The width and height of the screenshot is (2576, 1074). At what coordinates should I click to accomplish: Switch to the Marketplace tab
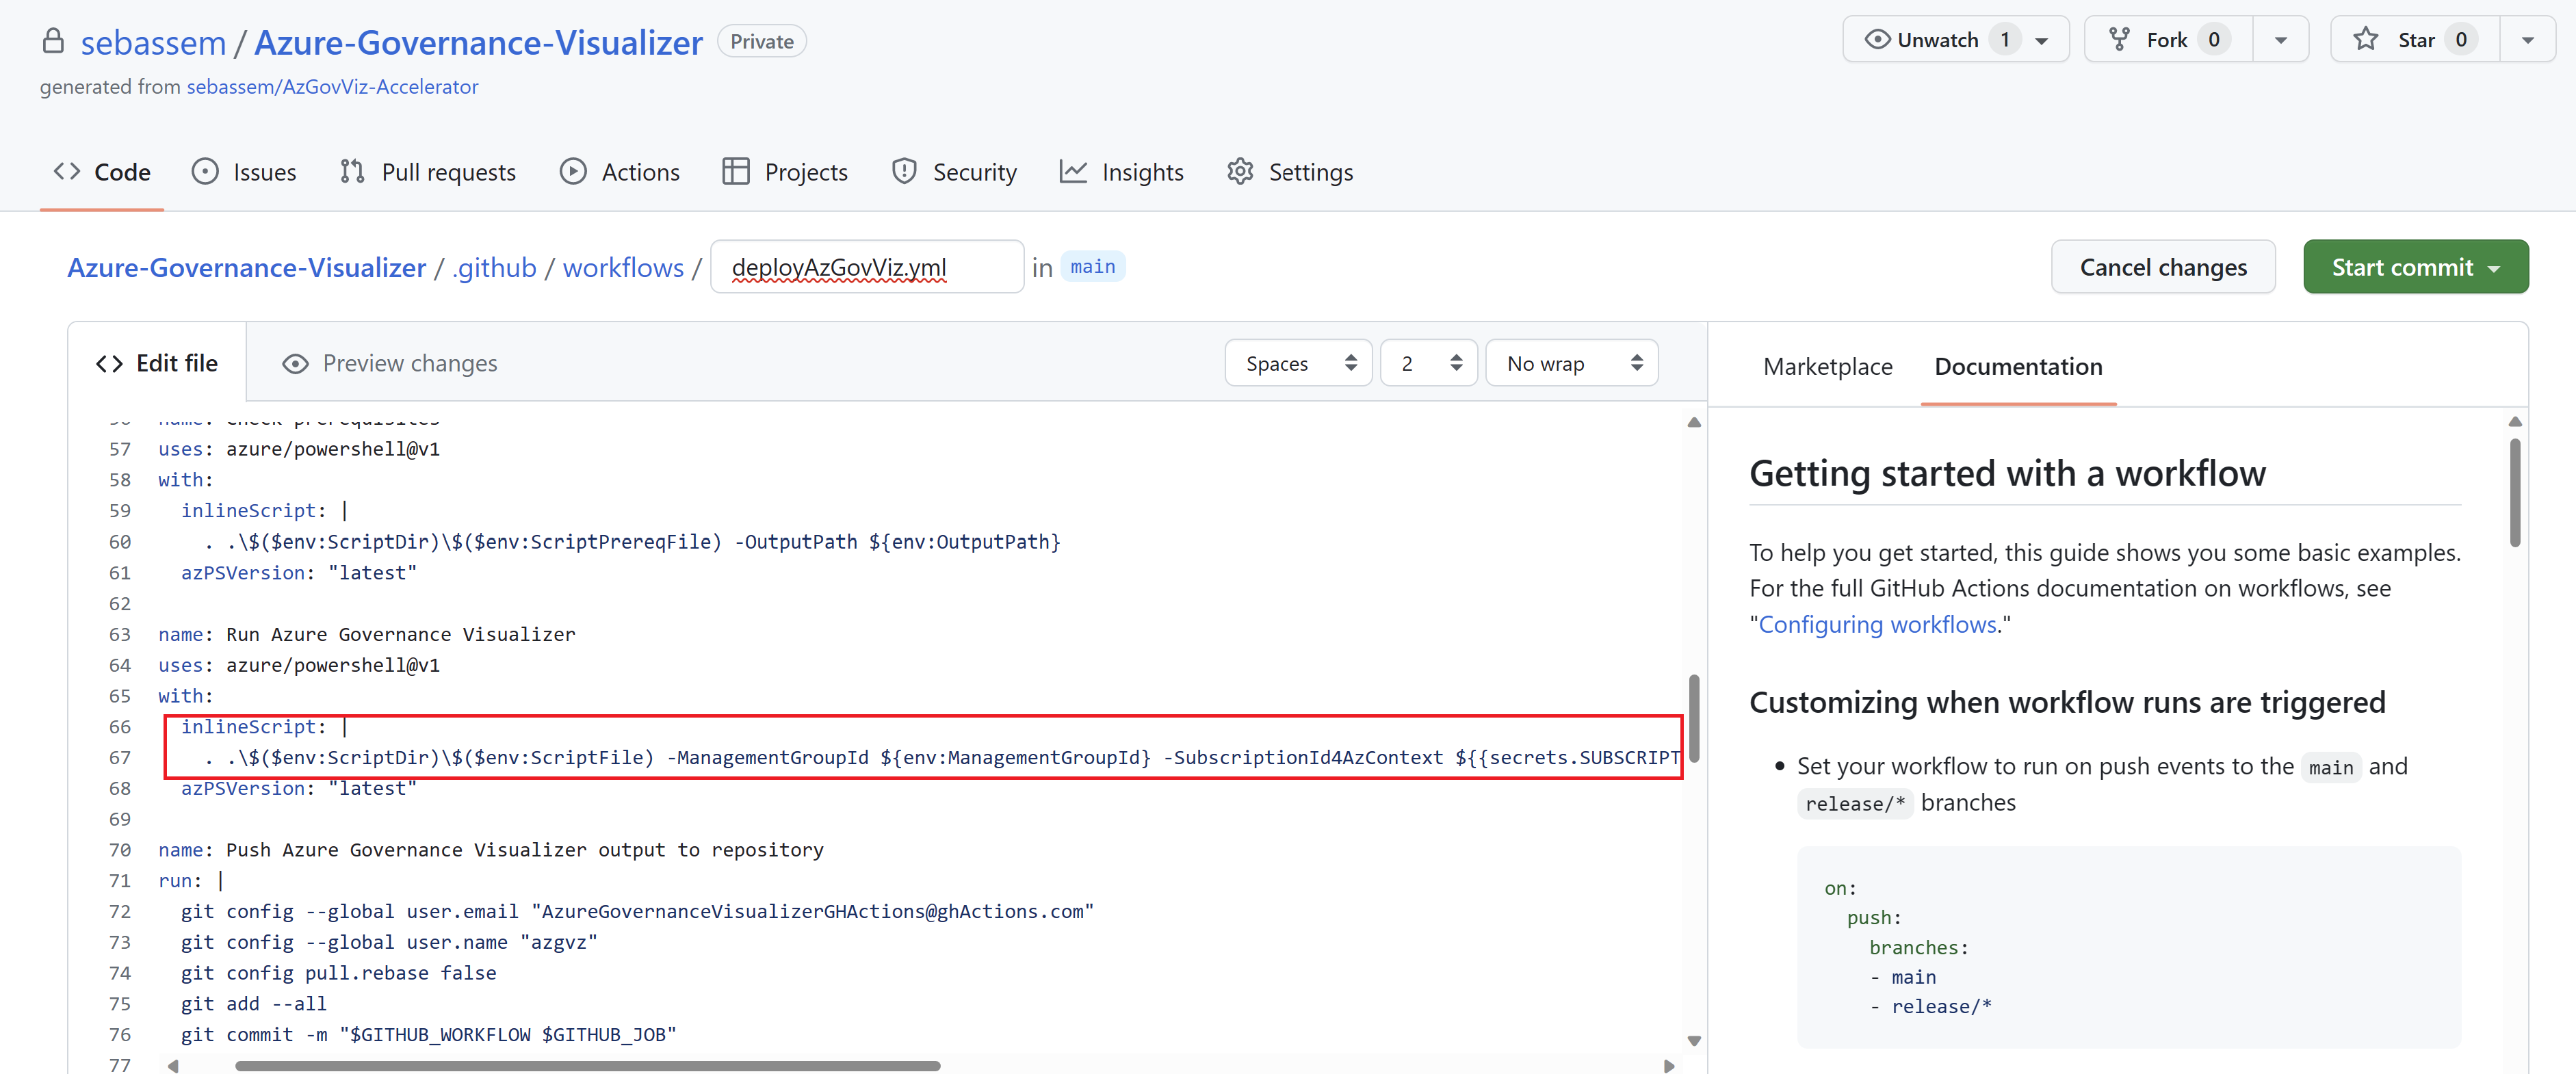tap(1827, 367)
